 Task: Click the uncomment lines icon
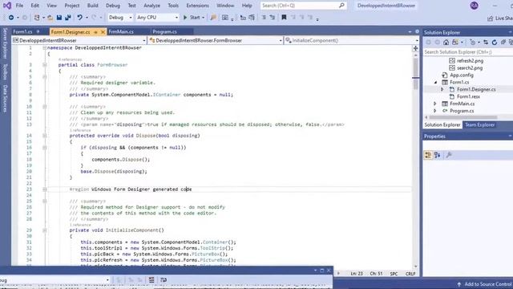[273, 18]
